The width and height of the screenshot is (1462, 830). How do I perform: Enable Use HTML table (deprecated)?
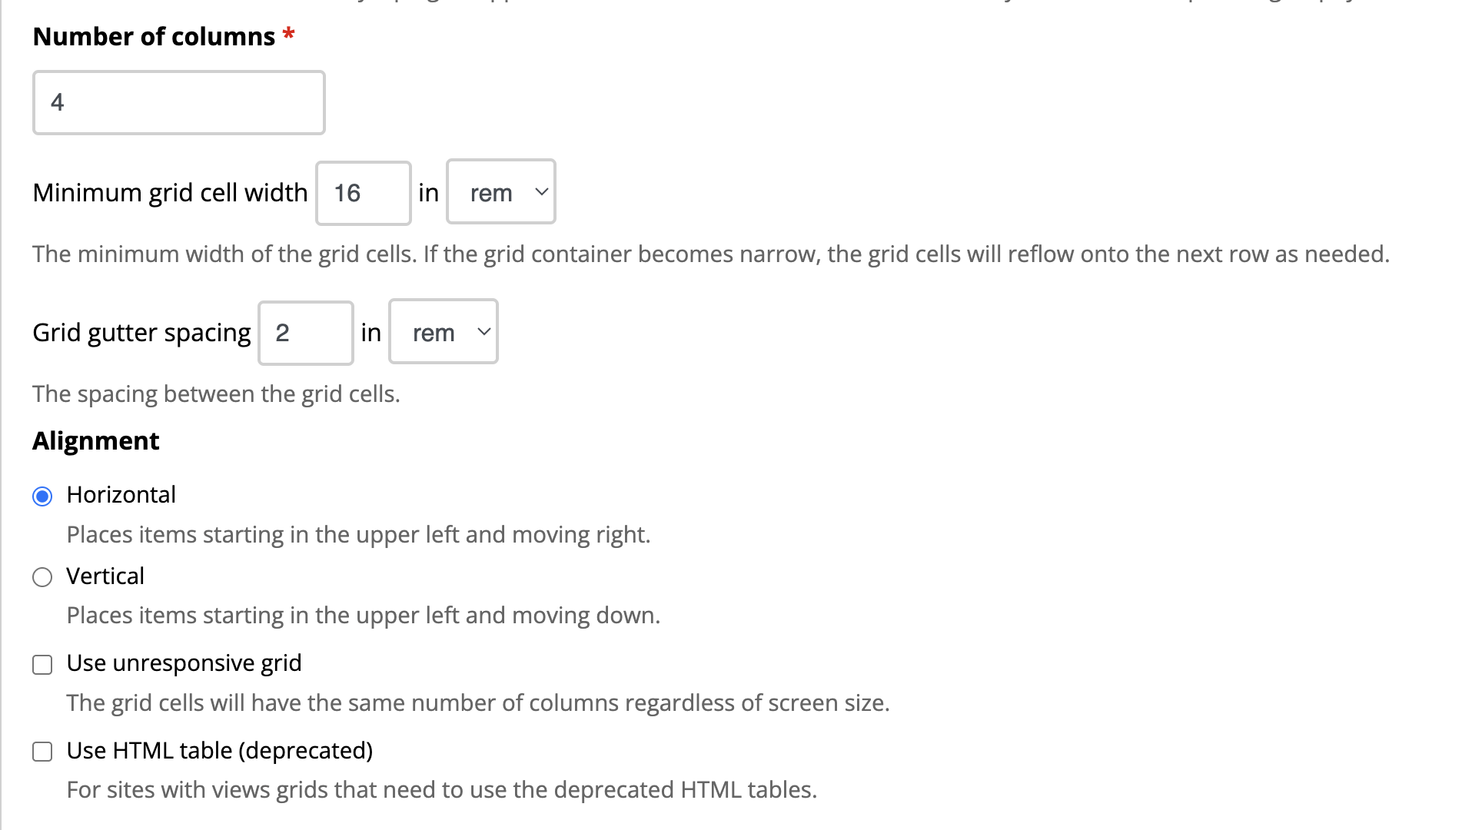[x=42, y=751]
